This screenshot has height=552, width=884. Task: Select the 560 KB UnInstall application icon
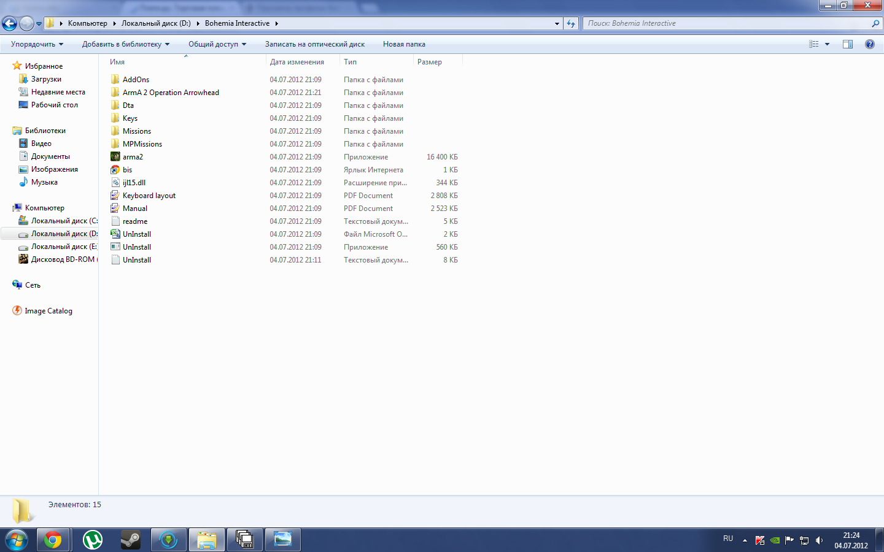[x=115, y=247]
